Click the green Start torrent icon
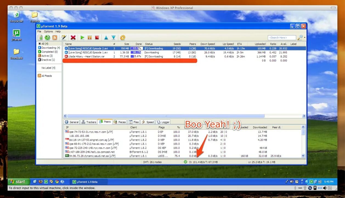The image size is (345, 198). pos(82,38)
